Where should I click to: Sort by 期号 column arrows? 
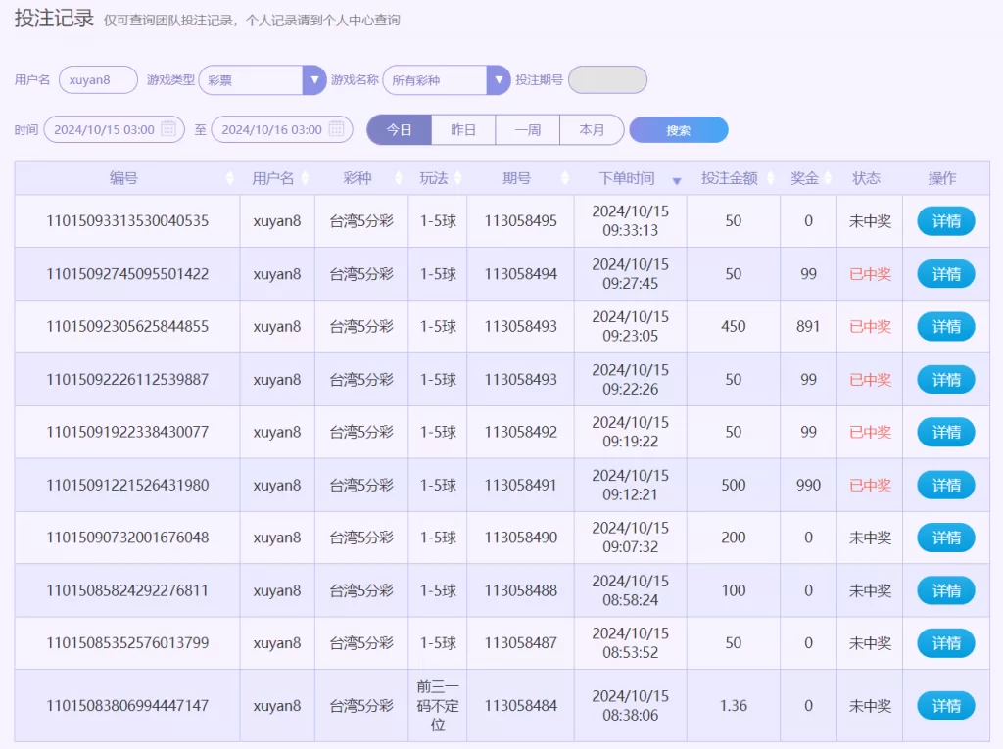565,178
